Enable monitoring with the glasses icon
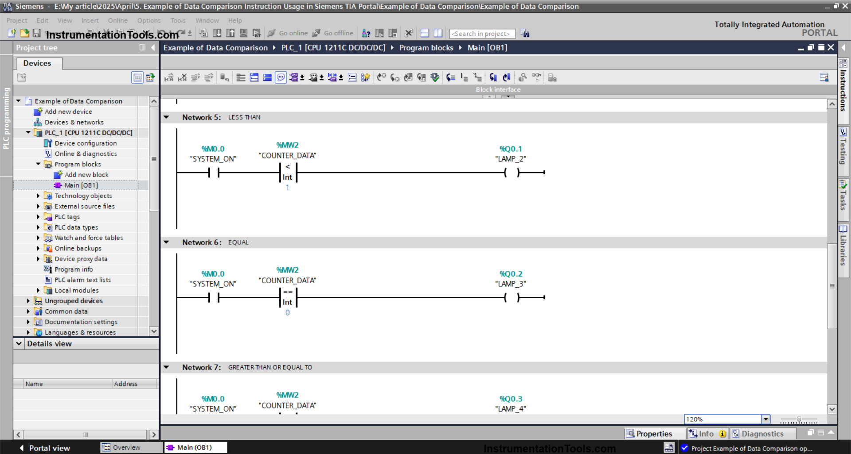The image size is (851, 454). [536, 77]
